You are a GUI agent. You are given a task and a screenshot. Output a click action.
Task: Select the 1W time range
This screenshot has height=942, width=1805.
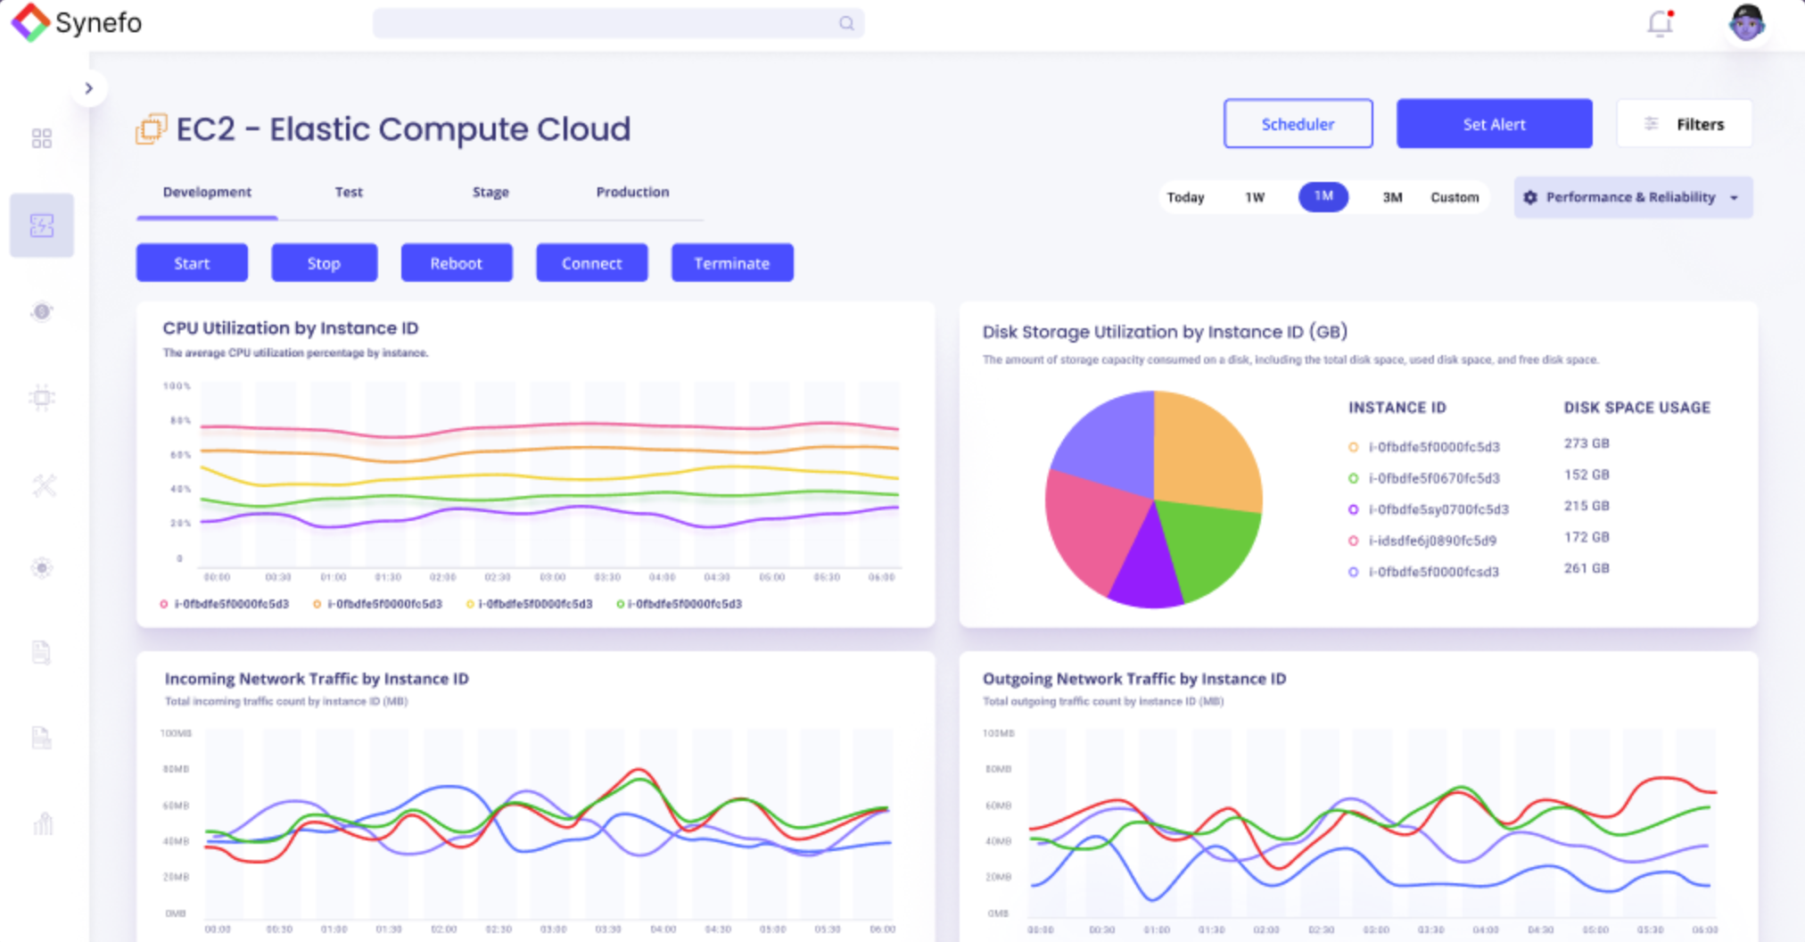(1255, 197)
